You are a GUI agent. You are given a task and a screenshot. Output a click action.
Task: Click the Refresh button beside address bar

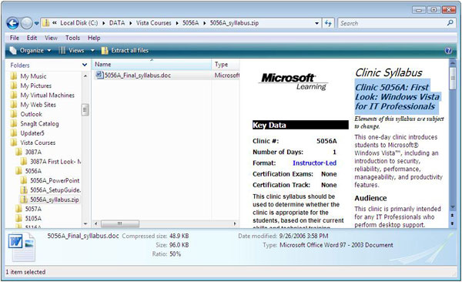328,23
